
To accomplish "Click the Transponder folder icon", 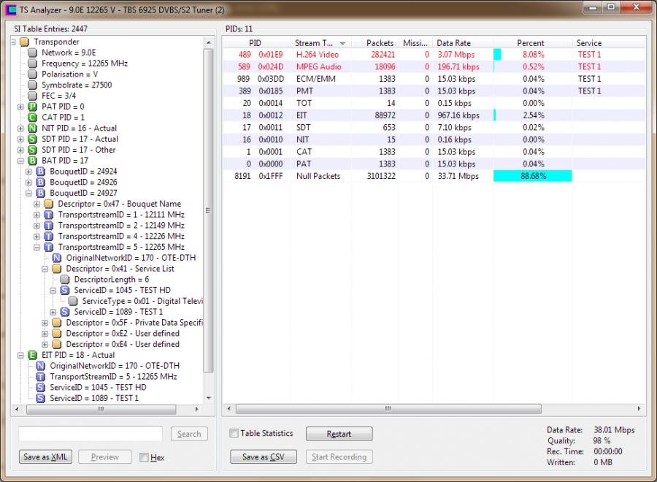I will coord(25,42).
